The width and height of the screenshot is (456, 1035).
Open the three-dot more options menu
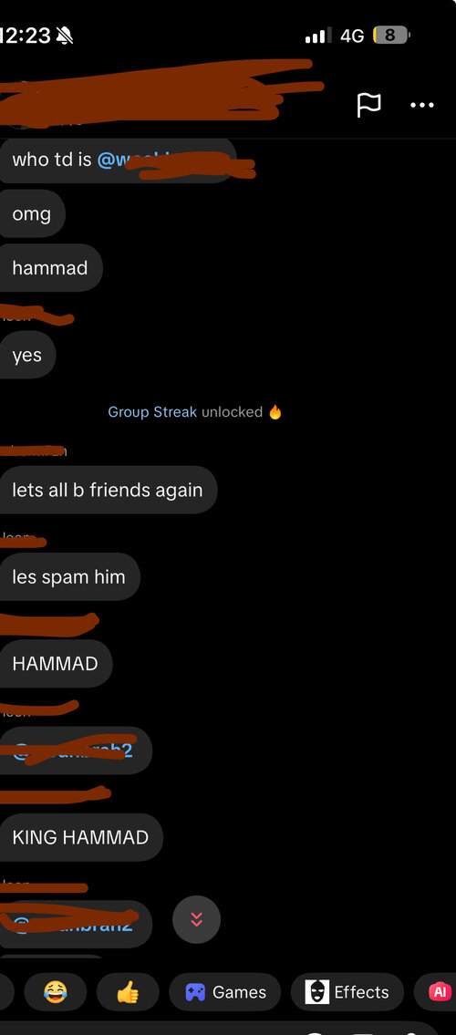coord(421,105)
